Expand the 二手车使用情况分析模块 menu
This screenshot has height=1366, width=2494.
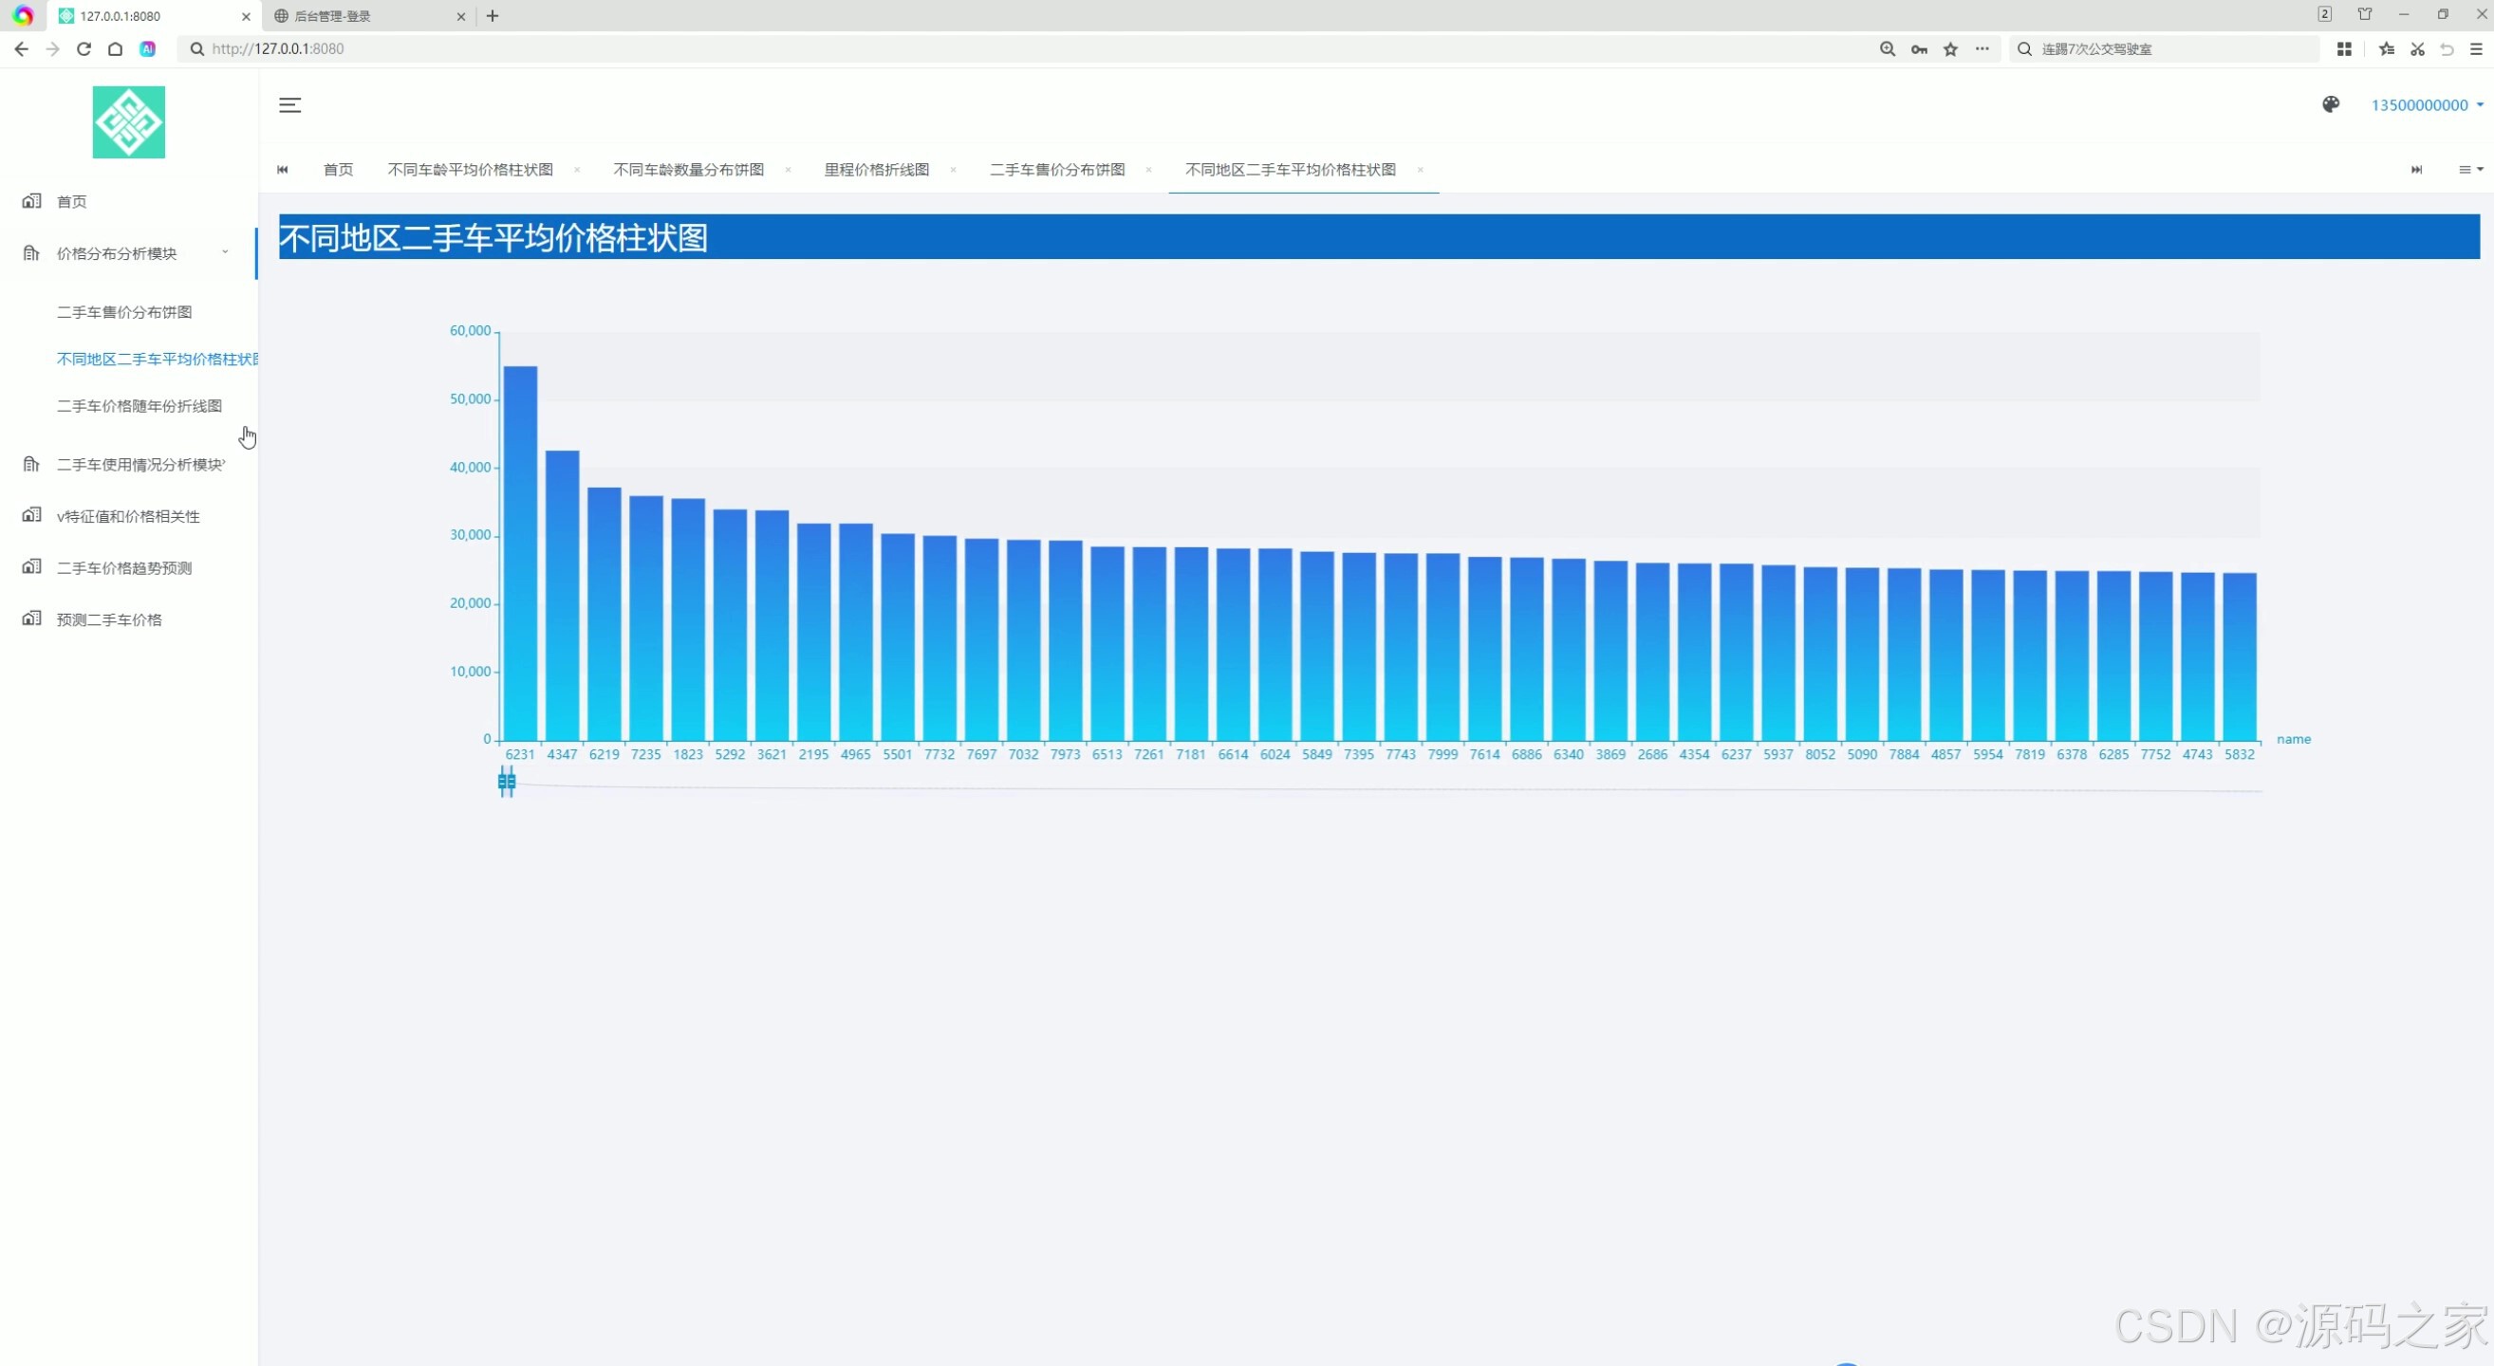pos(140,465)
